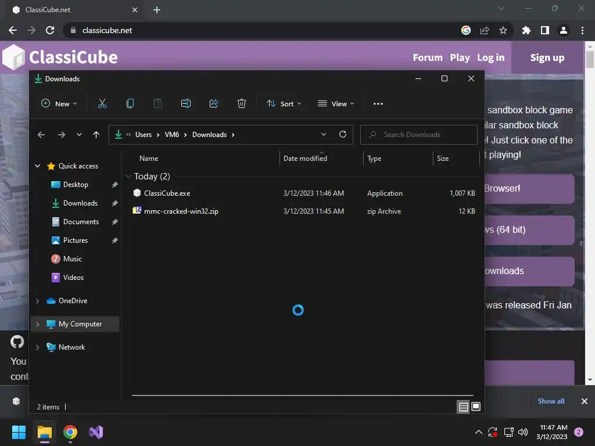
Task: Expand the address bar history dropdown
Action: [323, 134]
